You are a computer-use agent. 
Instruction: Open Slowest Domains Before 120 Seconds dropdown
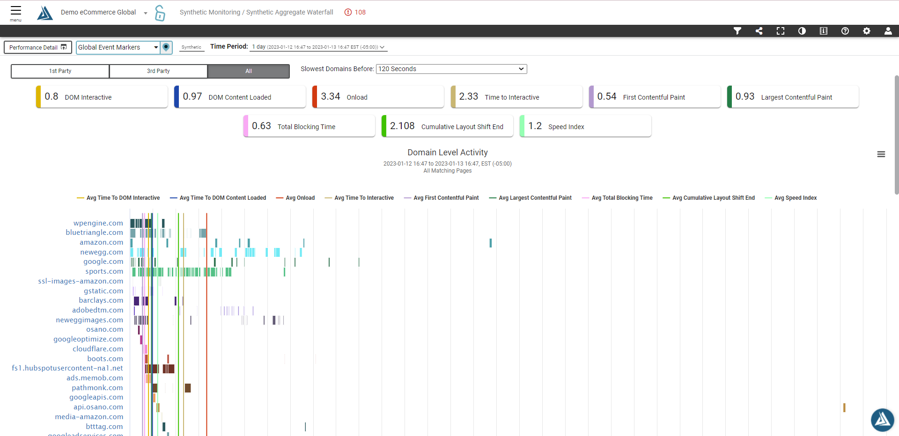tap(451, 69)
